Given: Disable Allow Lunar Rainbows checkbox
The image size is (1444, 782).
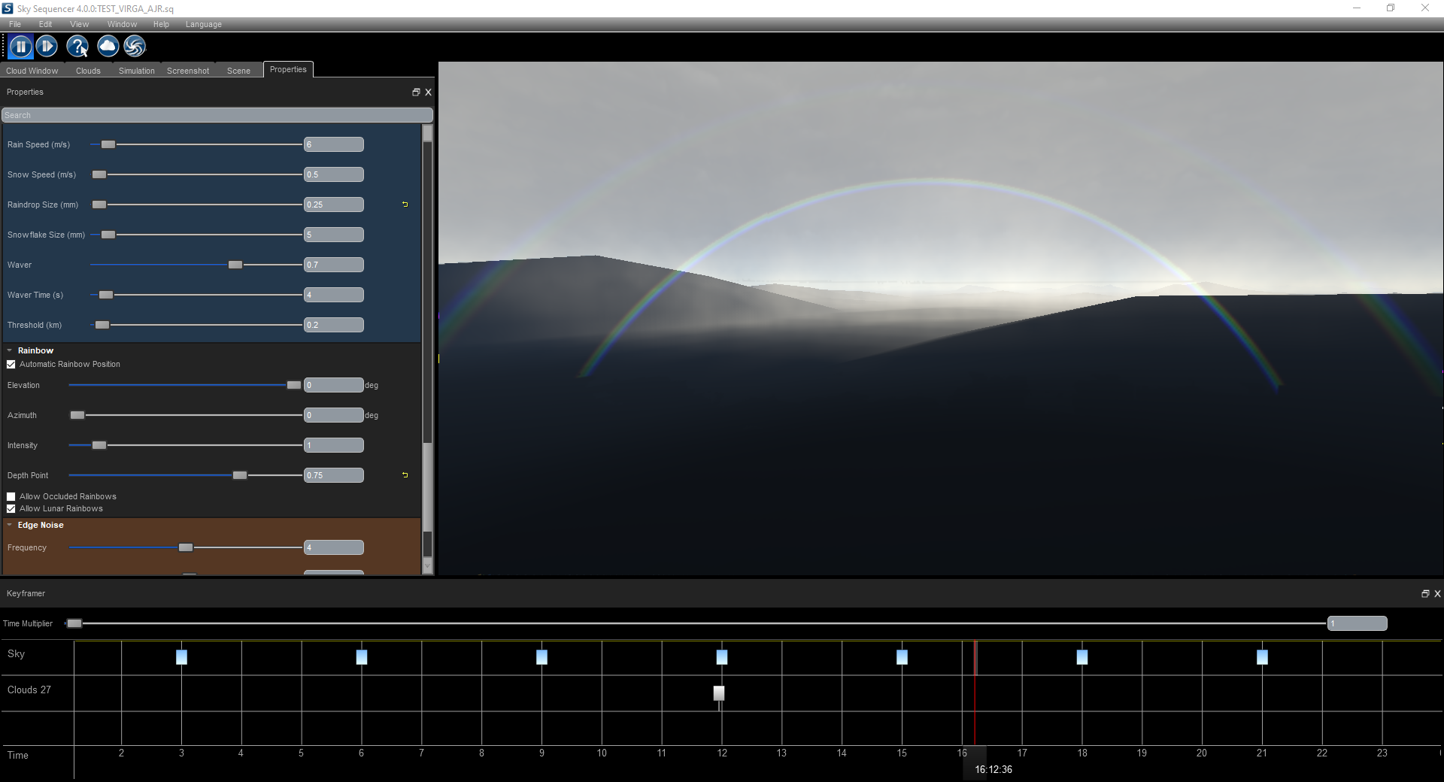Looking at the screenshot, I should tap(11, 508).
